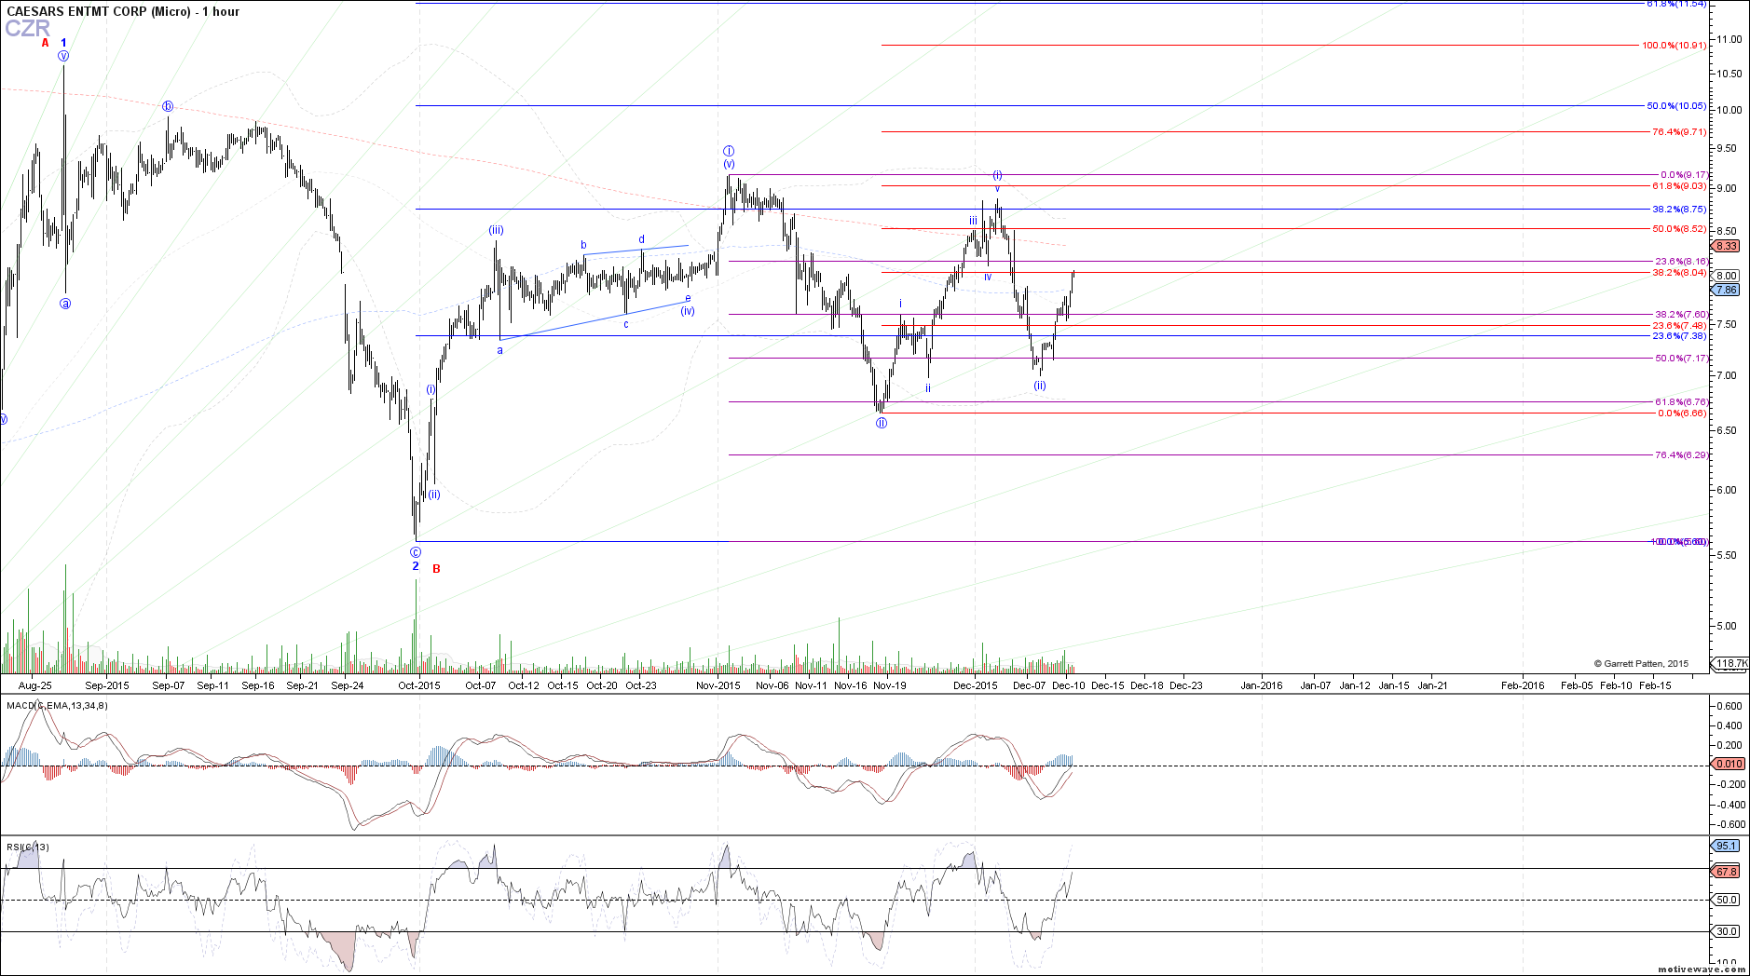1750x976 pixels.
Task: Select the 76.4%(9.71) retracement label
Action: pos(1679,132)
